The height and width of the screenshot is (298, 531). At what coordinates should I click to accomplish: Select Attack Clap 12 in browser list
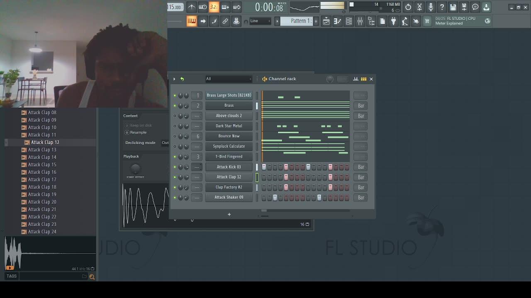(45, 142)
